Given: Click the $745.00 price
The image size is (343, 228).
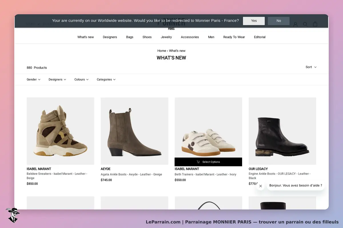Looking at the screenshot, I should tap(106, 180).
